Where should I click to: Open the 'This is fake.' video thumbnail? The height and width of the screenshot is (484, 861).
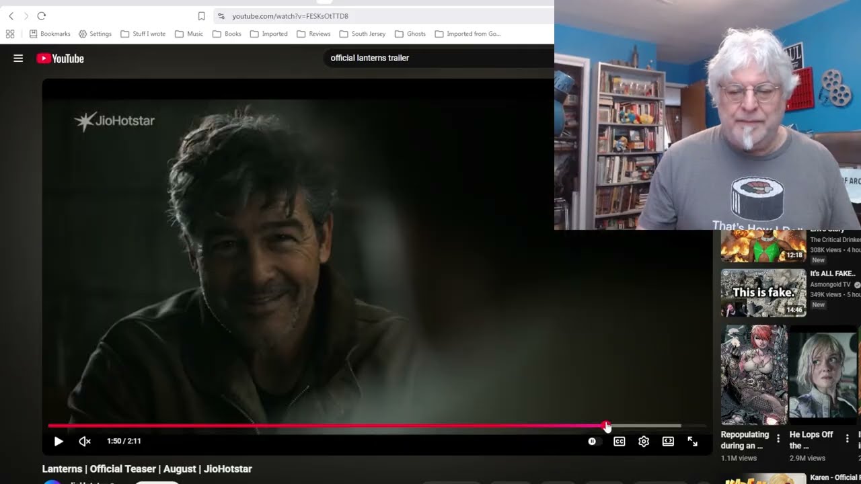763,292
